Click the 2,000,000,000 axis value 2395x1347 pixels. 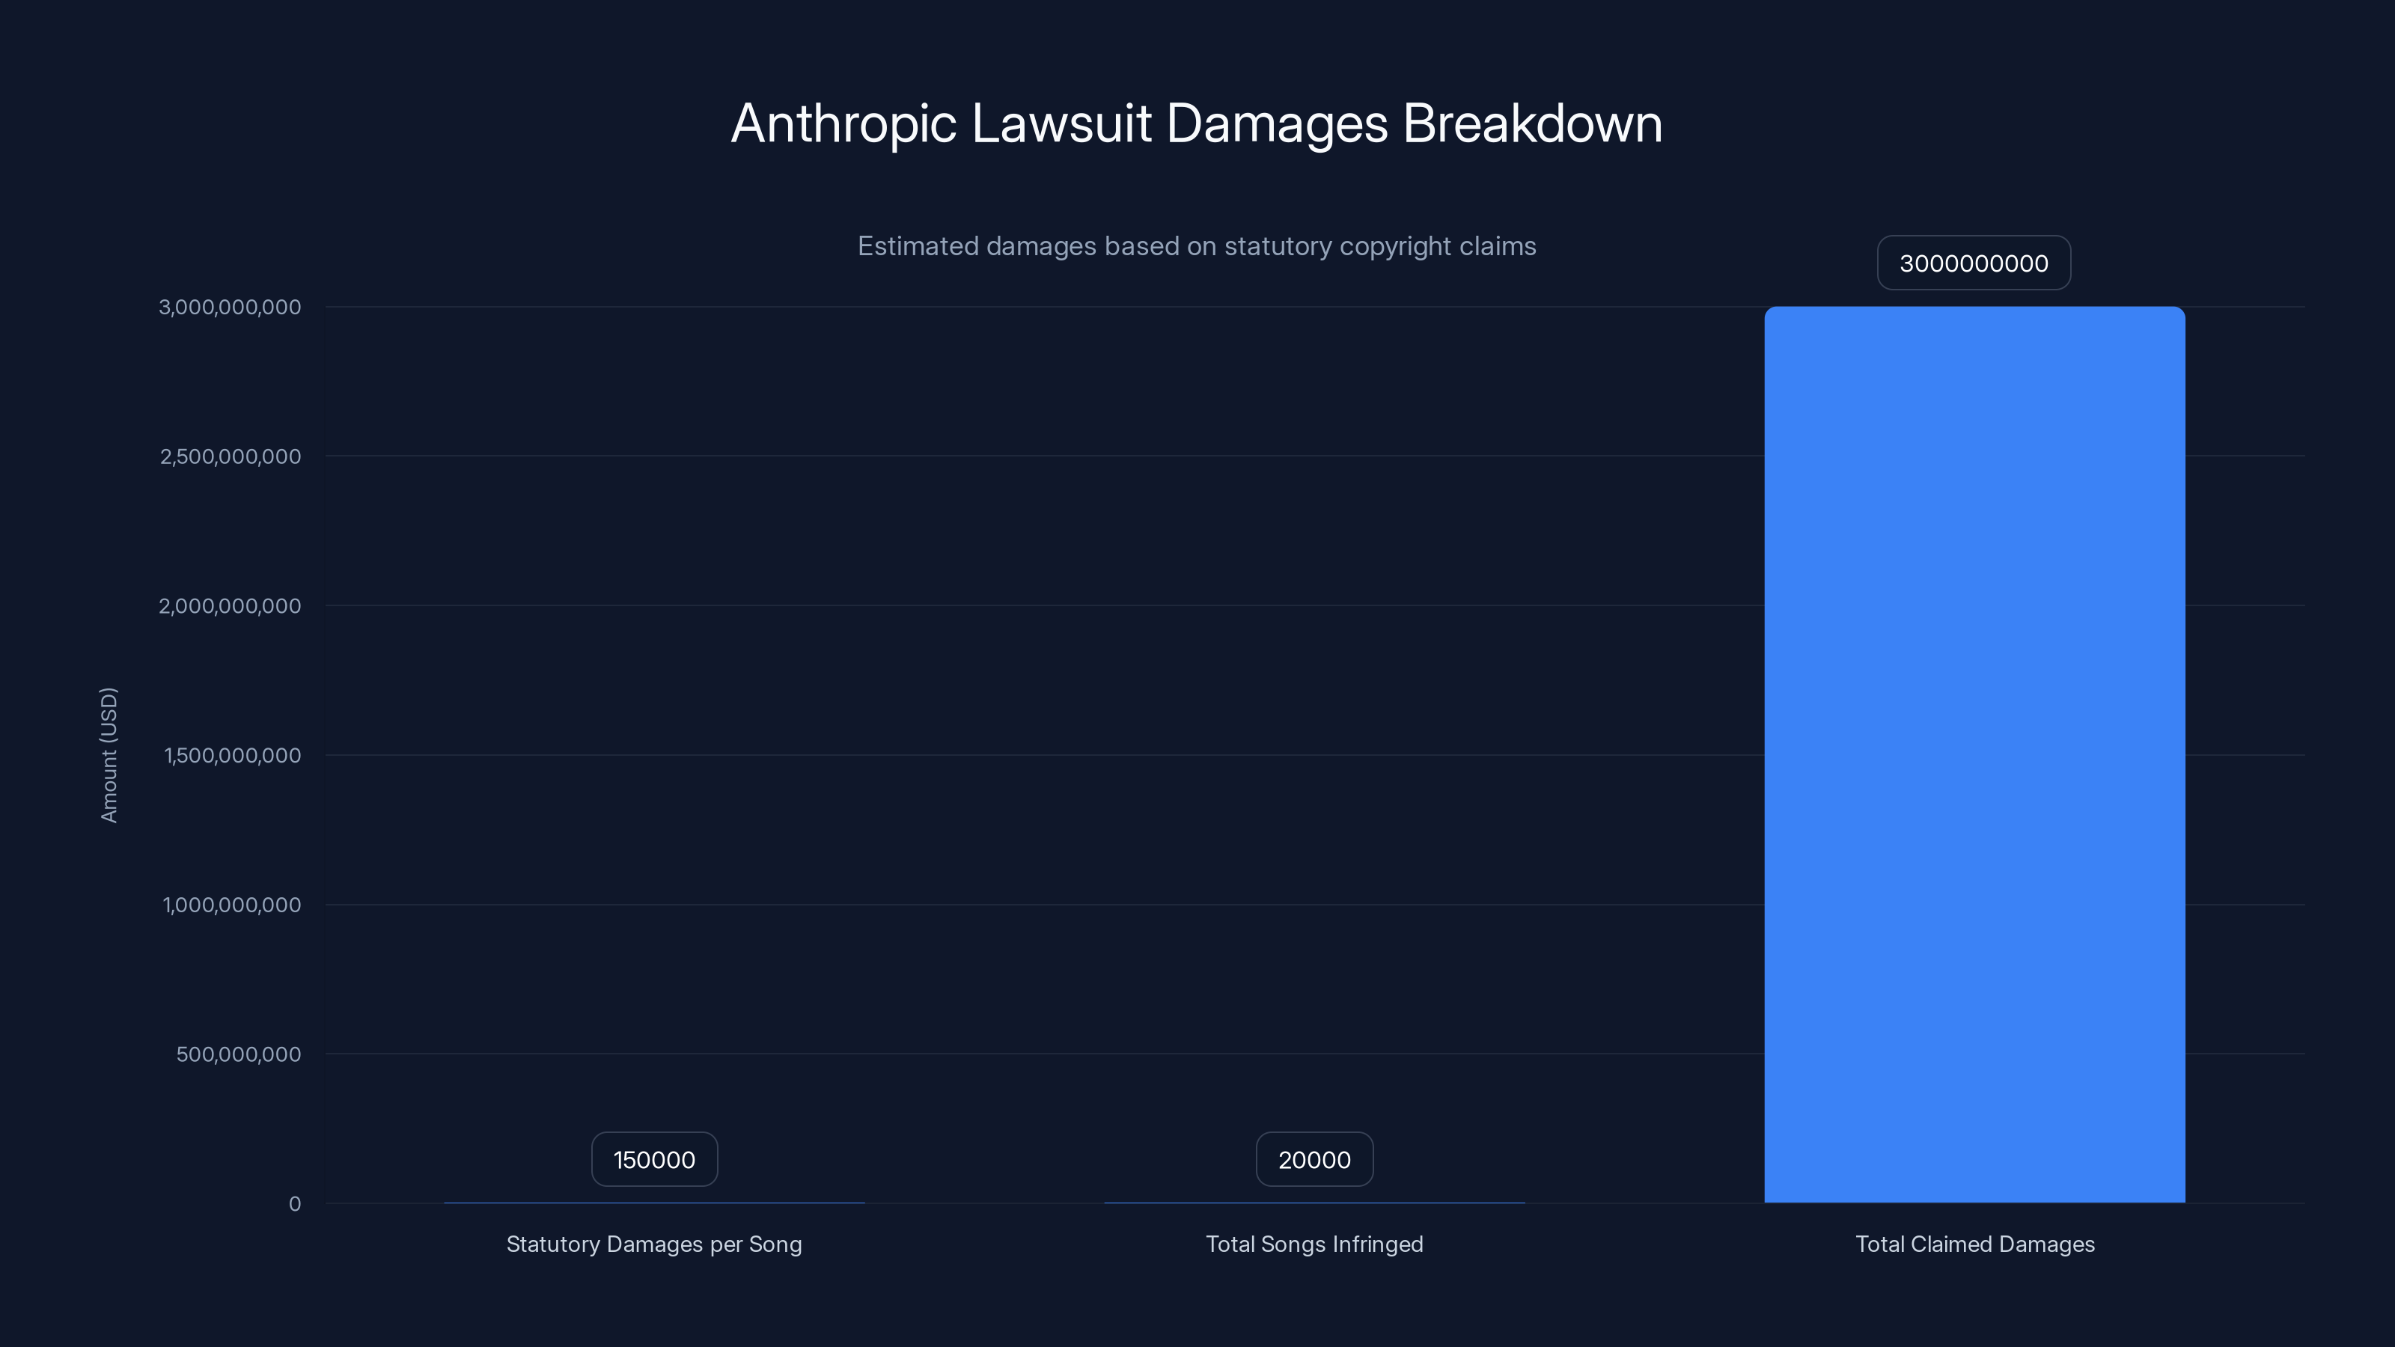(x=230, y=605)
